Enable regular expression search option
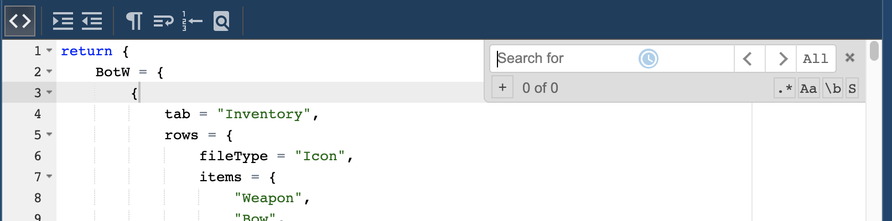 [x=785, y=88]
